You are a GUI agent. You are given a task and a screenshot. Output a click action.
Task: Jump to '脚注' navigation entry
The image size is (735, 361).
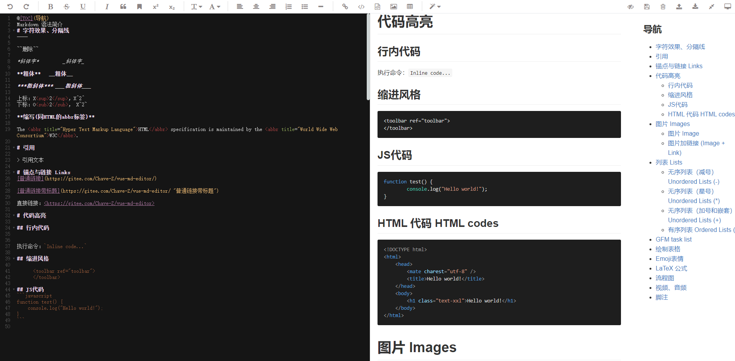[x=662, y=297]
